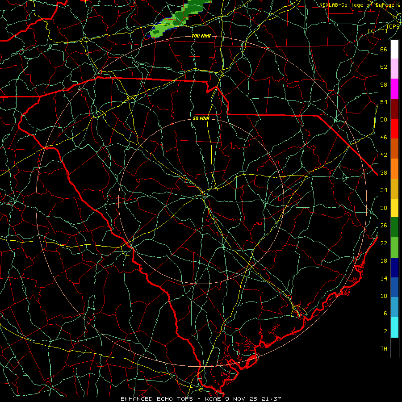Click the 100 NMI range ring label
Screen dimensions: 402x402
pos(201,36)
